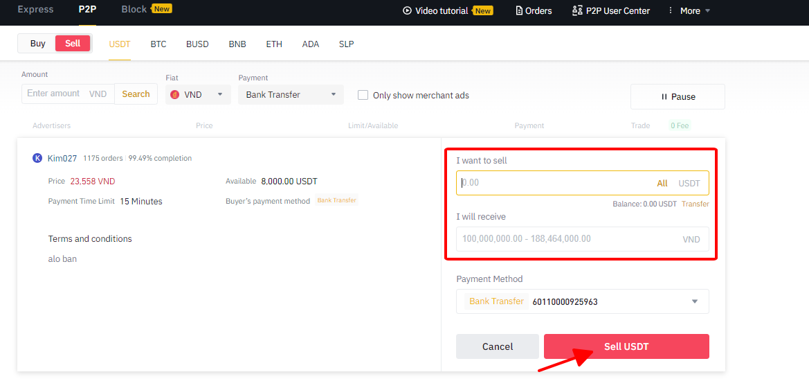Click the Search button

coord(136,94)
